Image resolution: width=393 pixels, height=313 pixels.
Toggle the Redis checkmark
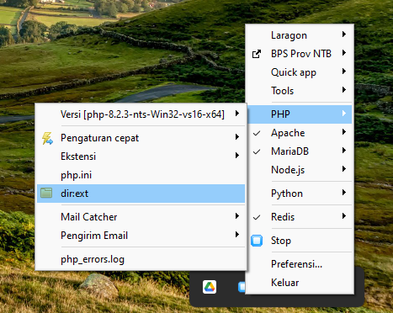pos(257,217)
